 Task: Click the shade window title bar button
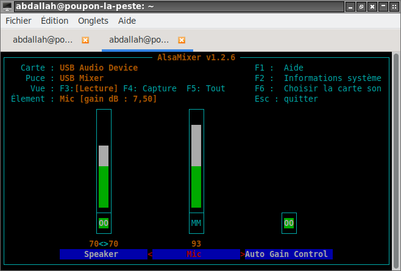pos(383,7)
